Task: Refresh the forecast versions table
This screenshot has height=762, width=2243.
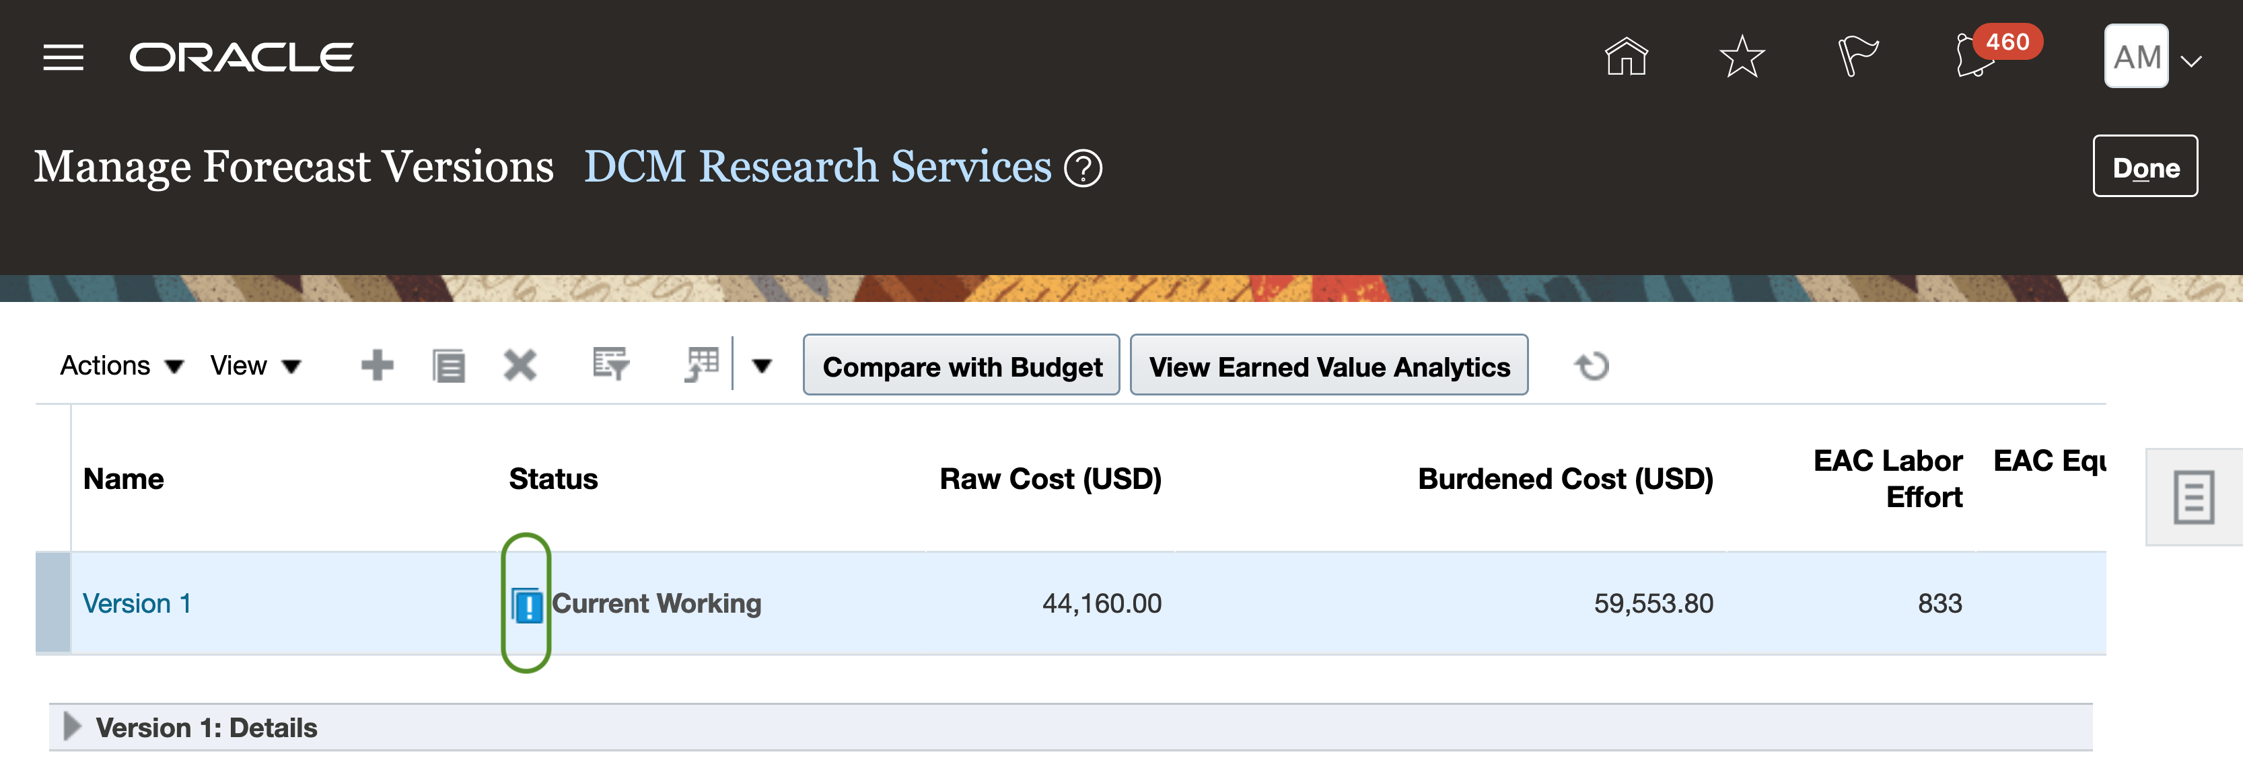Action: coord(1592,365)
